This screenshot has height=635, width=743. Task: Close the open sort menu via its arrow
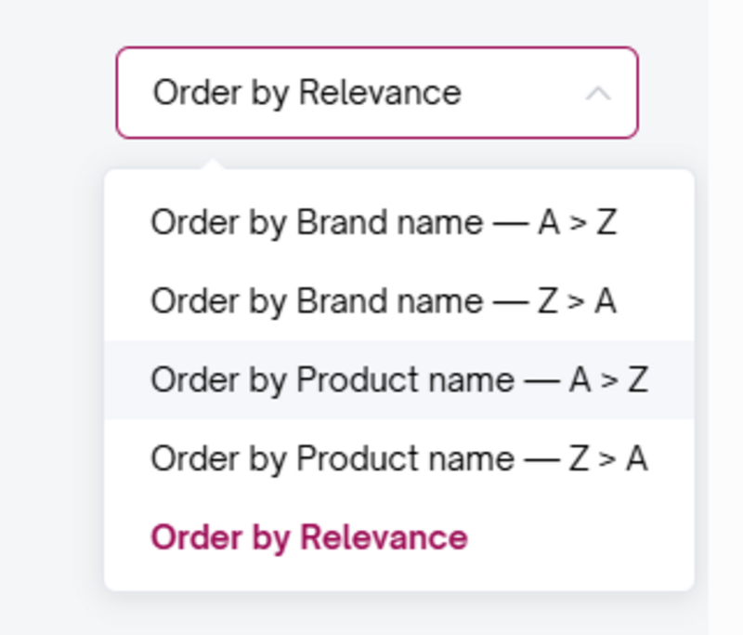click(598, 93)
